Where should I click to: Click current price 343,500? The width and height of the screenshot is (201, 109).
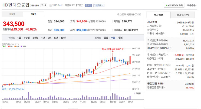coord(14,24)
